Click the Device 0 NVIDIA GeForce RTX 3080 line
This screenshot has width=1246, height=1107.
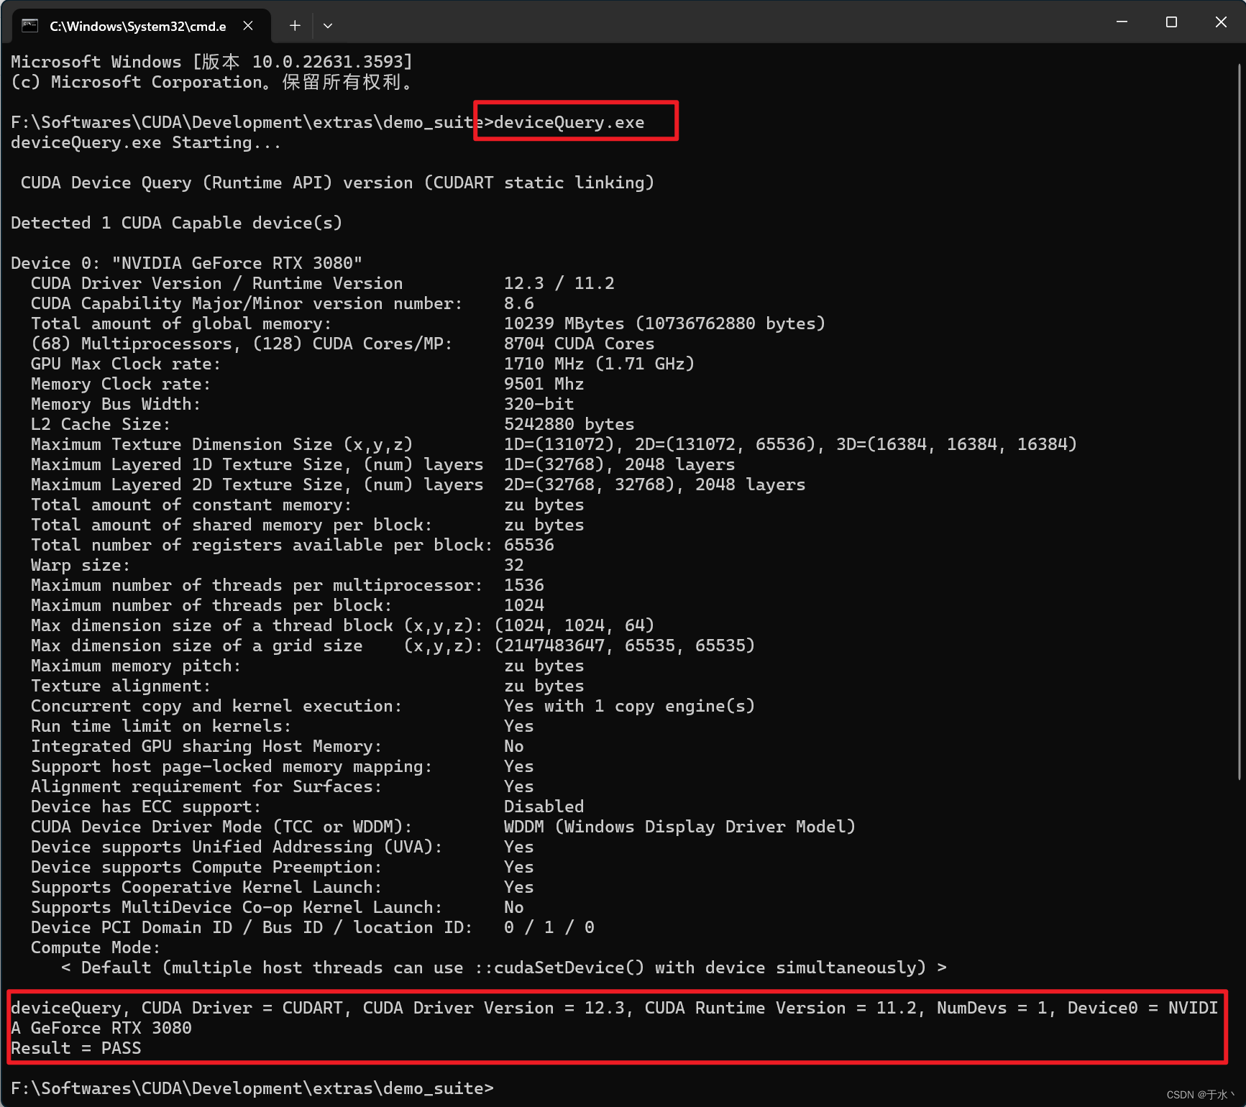click(186, 263)
